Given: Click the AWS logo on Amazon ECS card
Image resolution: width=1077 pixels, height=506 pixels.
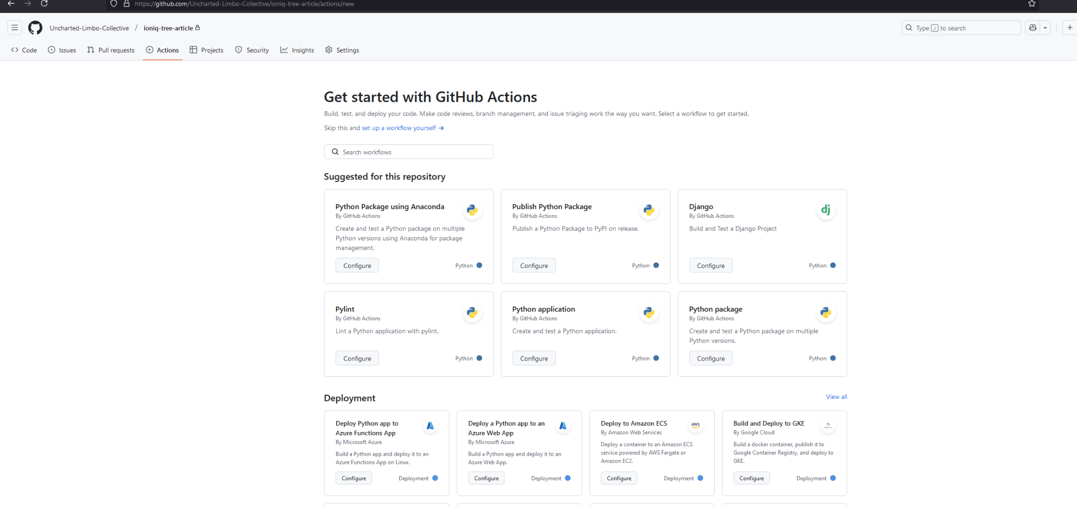Looking at the screenshot, I should click(695, 425).
